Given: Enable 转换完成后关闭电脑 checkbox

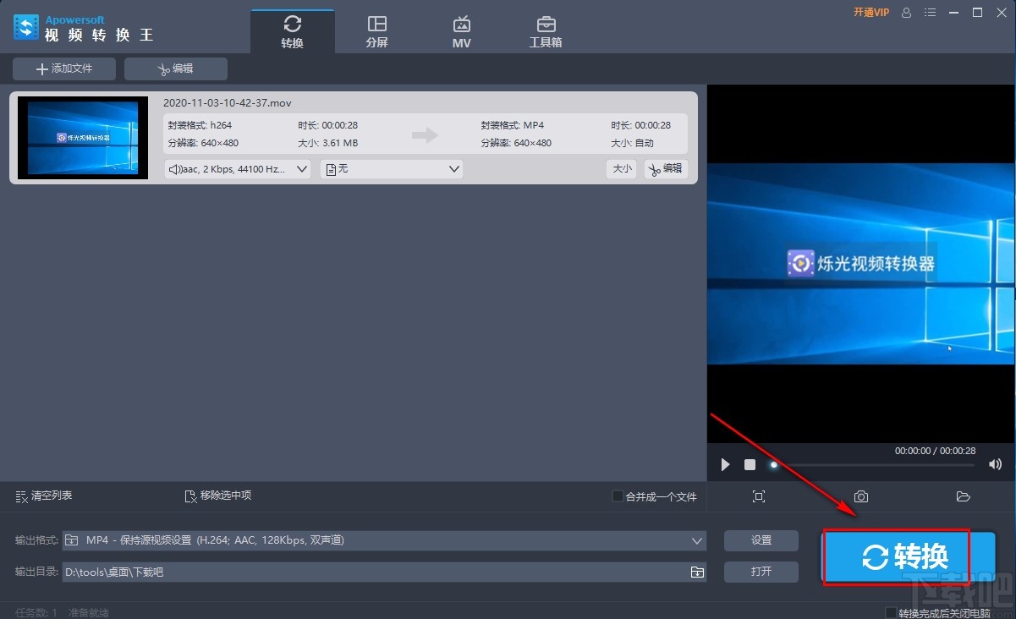Looking at the screenshot, I should point(891,612).
